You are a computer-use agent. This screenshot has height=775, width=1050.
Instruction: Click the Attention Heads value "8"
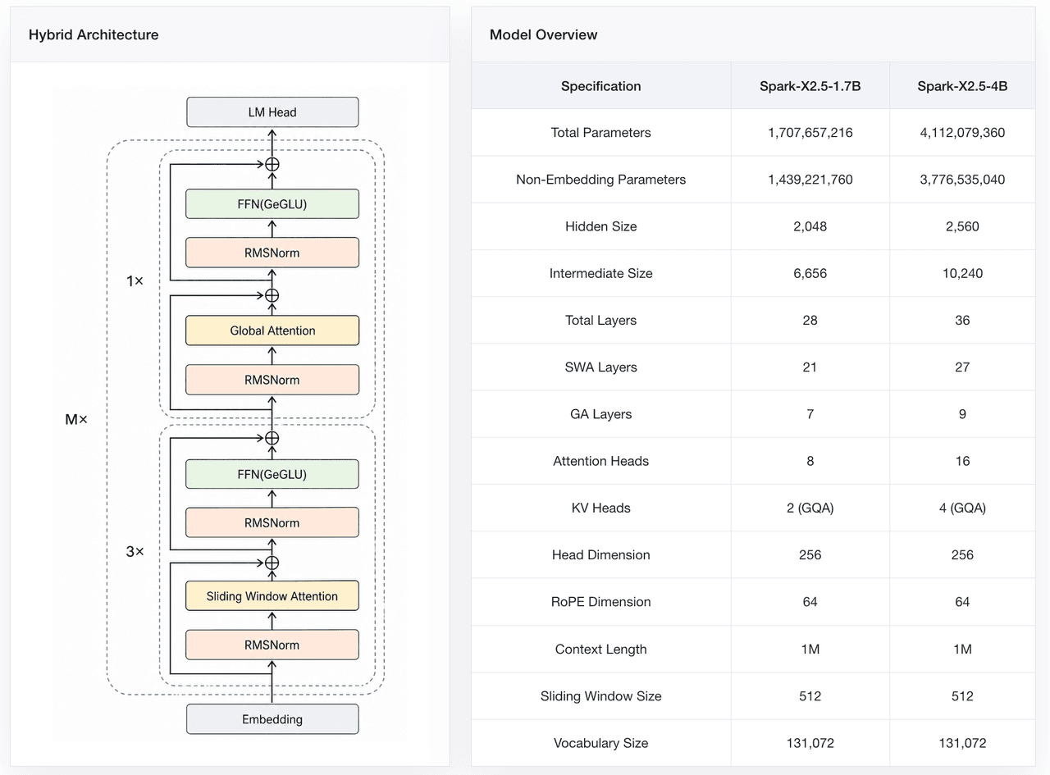810,461
